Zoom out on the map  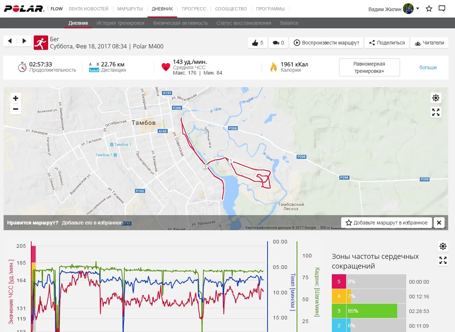tap(16, 109)
